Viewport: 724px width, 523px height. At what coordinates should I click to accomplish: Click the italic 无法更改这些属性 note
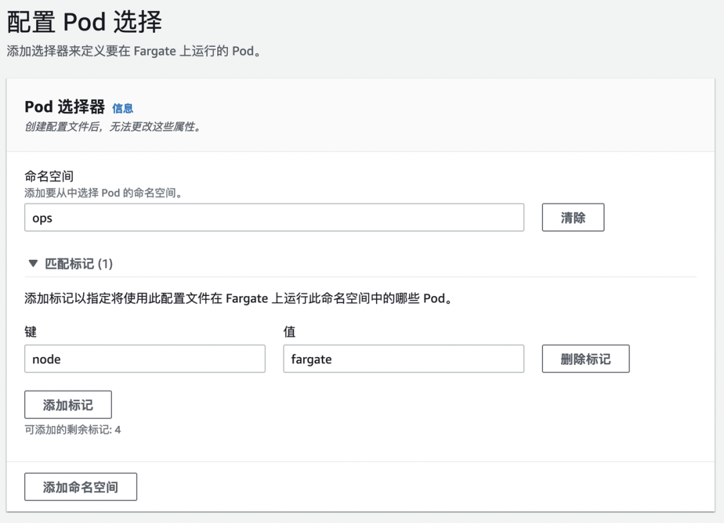pos(113,127)
